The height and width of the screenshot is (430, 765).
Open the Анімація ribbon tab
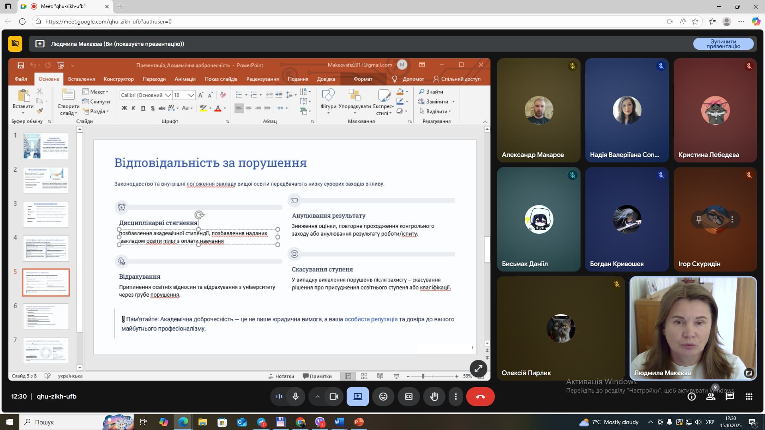click(x=185, y=79)
